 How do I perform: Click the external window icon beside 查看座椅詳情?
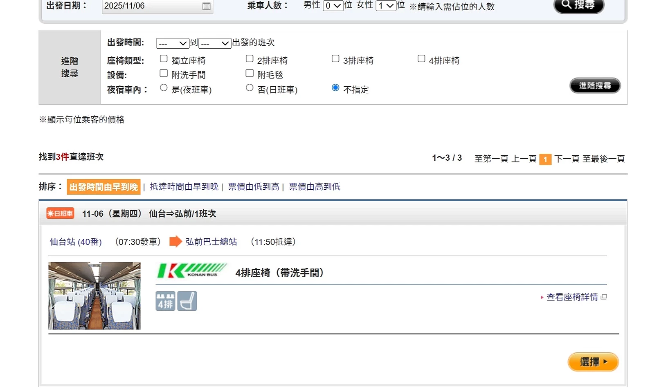(604, 297)
